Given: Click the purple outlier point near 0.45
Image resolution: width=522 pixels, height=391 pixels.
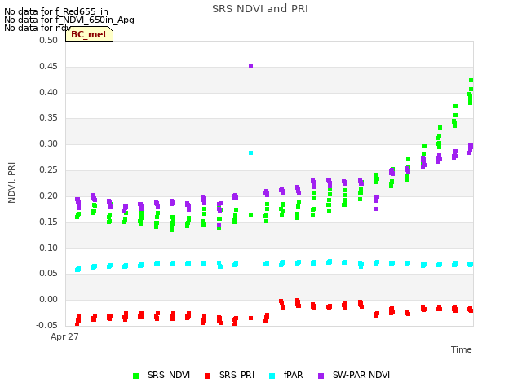Looking at the screenshot, I should 251,67.
